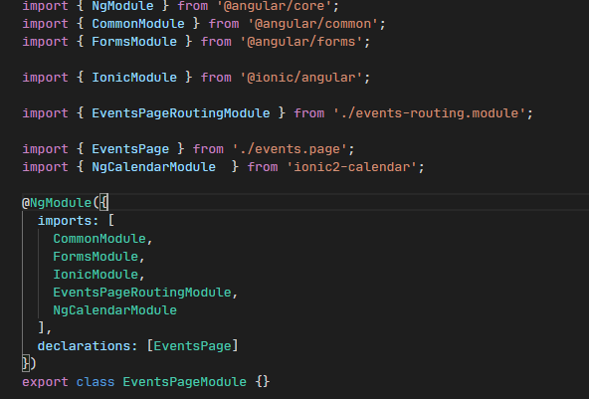Viewport: 589px width, 399px height.
Task: Click EventsPage inside the declarations array
Action: (192, 346)
